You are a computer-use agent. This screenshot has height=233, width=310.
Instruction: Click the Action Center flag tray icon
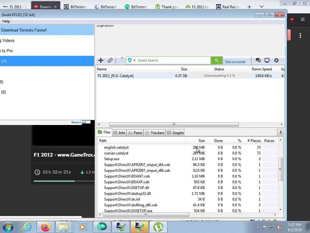click(265, 227)
